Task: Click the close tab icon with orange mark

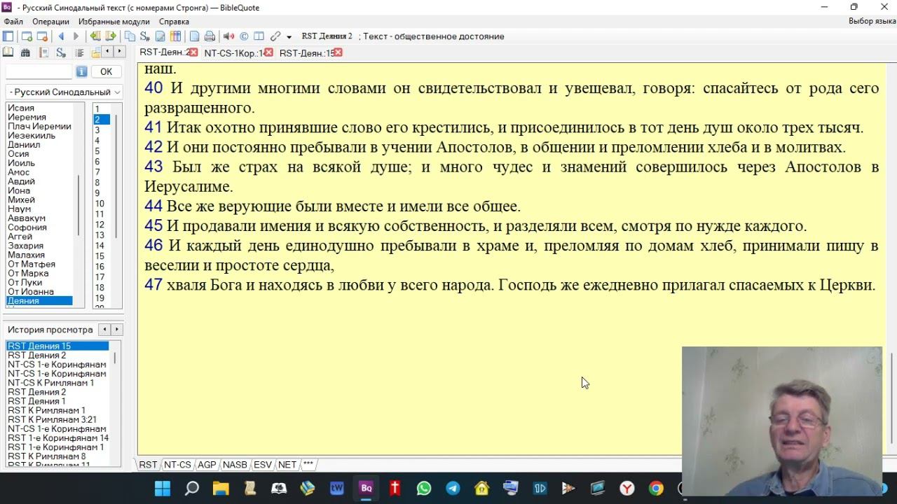Action: point(42,36)
